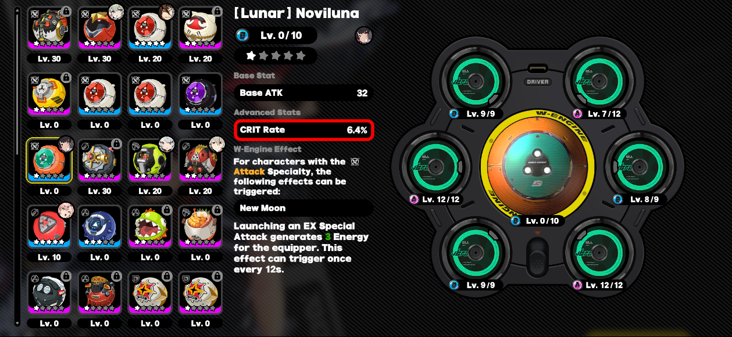Select the green dinosaur W-Engine
Image resolution: width=732 pixels, height=337 pixels.
coord(150,227)
